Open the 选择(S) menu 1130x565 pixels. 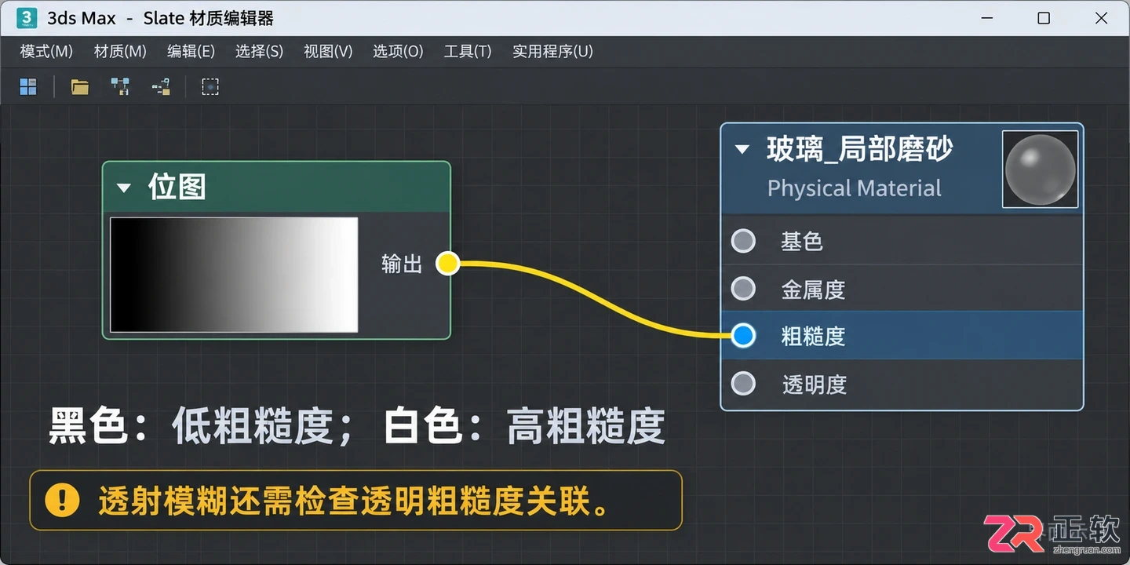[x=259, y=52]
